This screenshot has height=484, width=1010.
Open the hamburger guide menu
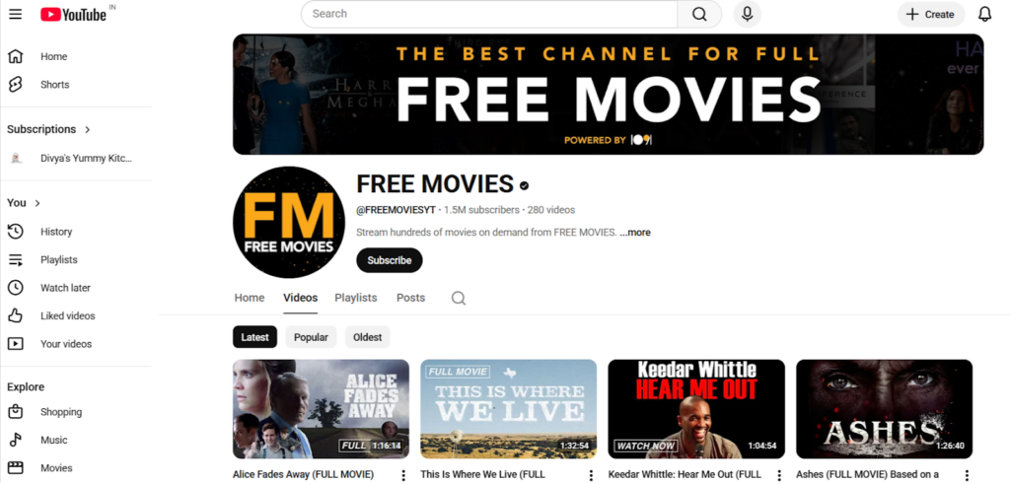pyautogui.click(x=15, y=14)
